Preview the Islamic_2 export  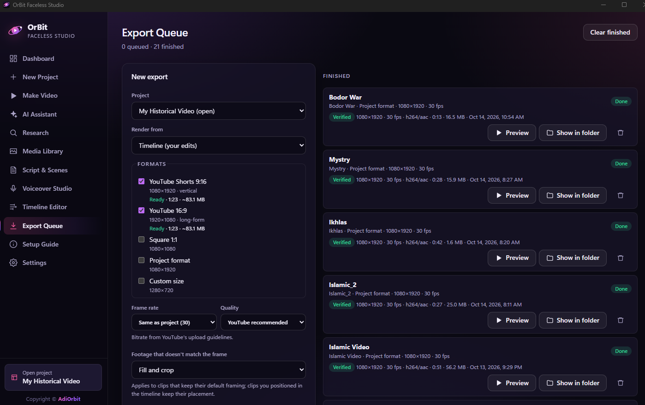tap(512, 320)
